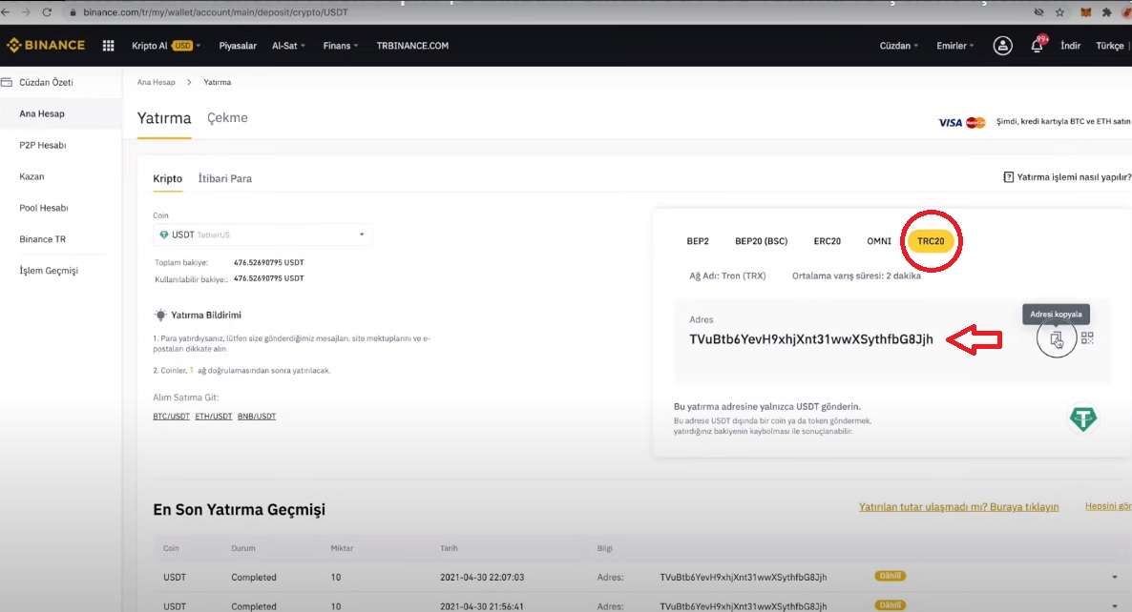Go to Piyasalar in the top menu
The width and height of the screenshot is (1132, 612).
tap(238, 46)
